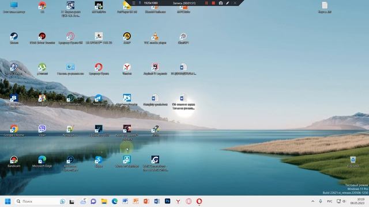Open the highlighted Word document on desktop
The image size is (369, 207).
click(183, 102)
